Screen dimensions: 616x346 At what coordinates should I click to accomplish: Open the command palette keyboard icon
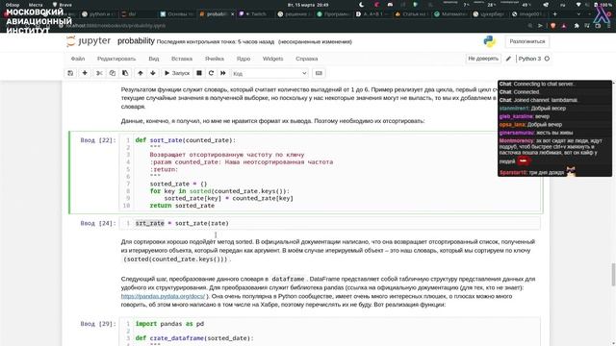tap(319, 73)
